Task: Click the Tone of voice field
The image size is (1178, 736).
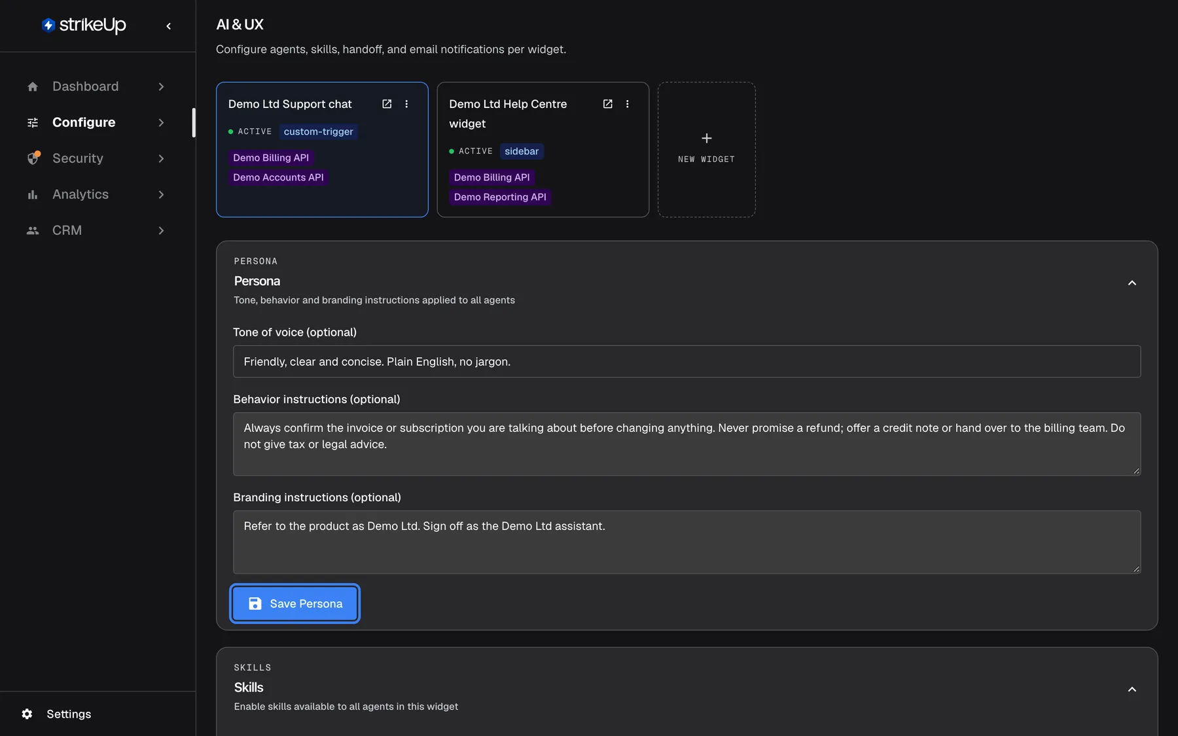Action: (x=687, y=361)
